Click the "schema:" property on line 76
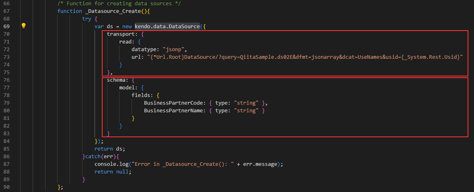 [117, 80]
